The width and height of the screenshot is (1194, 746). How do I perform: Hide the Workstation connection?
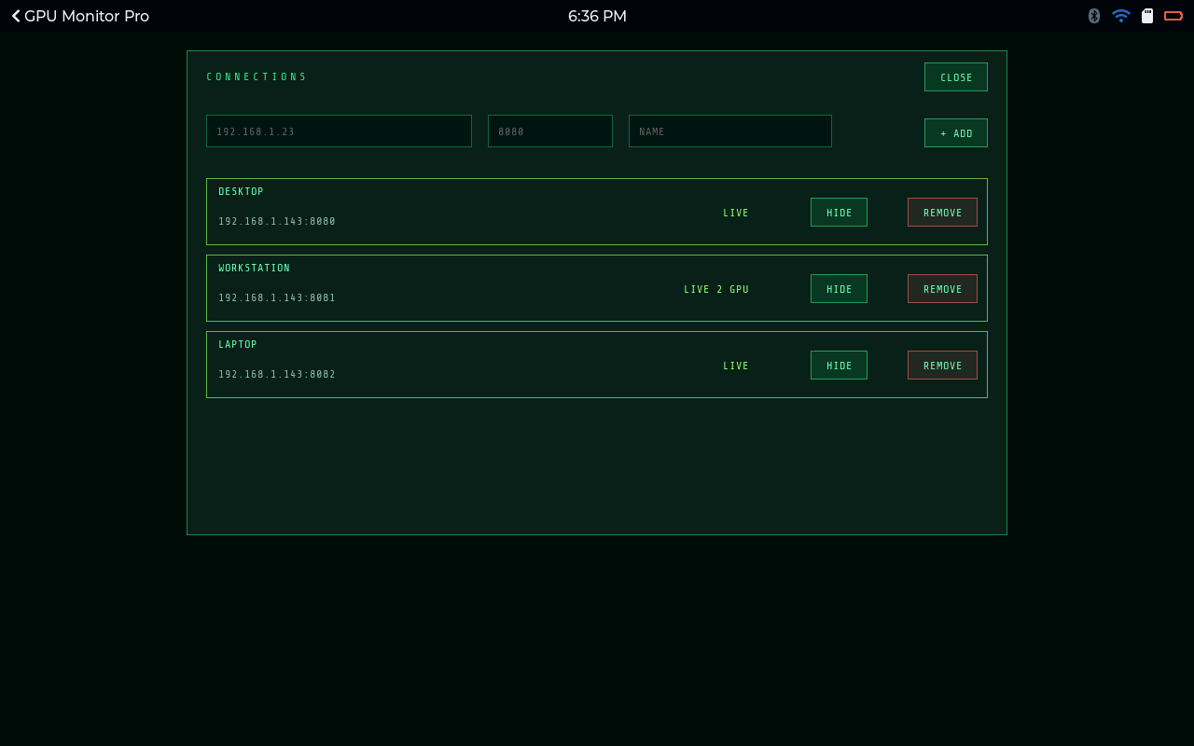tap(839, 289)
